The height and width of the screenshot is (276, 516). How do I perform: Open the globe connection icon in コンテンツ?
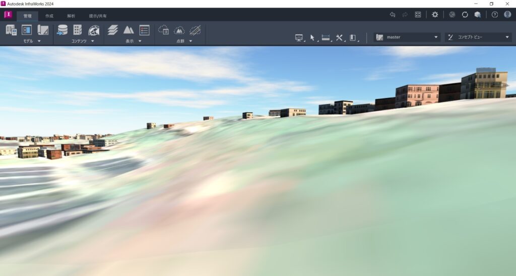point(94,30)
